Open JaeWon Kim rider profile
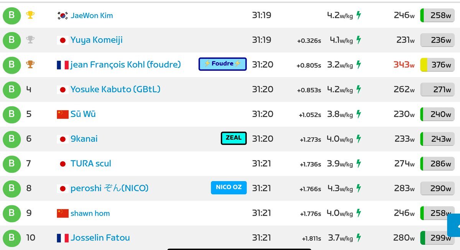Screen dimensions: 460x250 [x=92, y=16]
